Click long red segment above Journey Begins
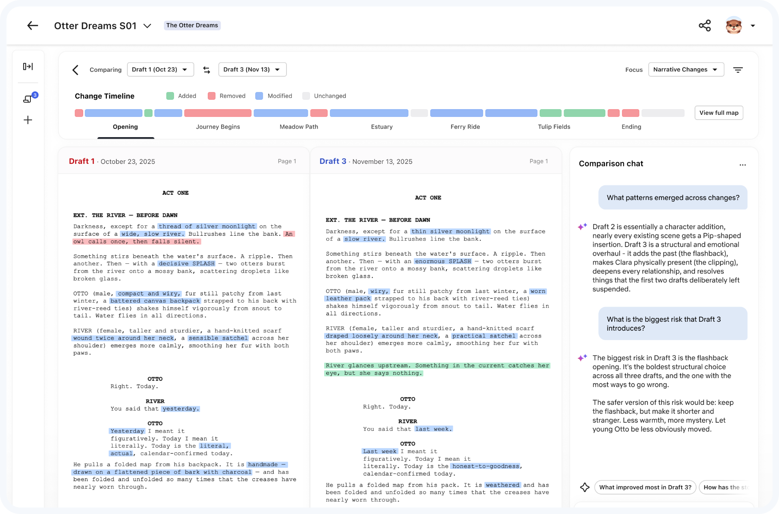Image resolution: width=779 pixels, height=514 pixels. pyautogui.click(x=218, y=113)
